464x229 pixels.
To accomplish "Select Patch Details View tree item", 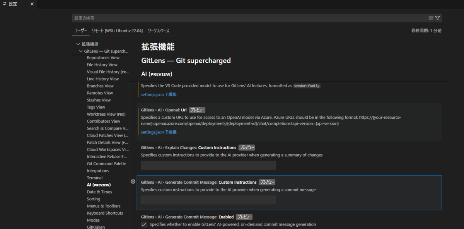I will click(x=107, y=142).
